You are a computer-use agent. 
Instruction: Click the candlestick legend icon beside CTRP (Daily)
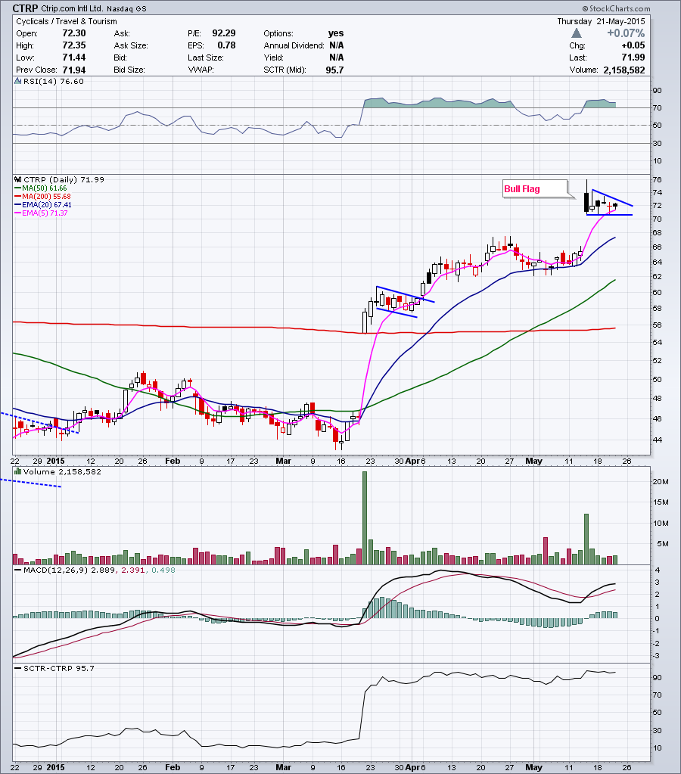[17, 179]
